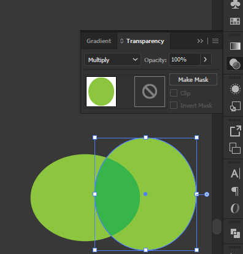Screen dimensions: 243x254
Task: Open the OpenType panel icon
Action: (x=235, y=208)
